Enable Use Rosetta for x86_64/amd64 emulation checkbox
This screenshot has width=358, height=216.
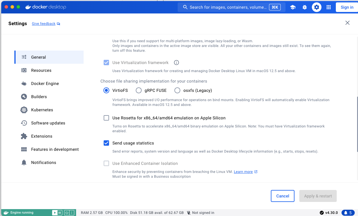point(106,118)
